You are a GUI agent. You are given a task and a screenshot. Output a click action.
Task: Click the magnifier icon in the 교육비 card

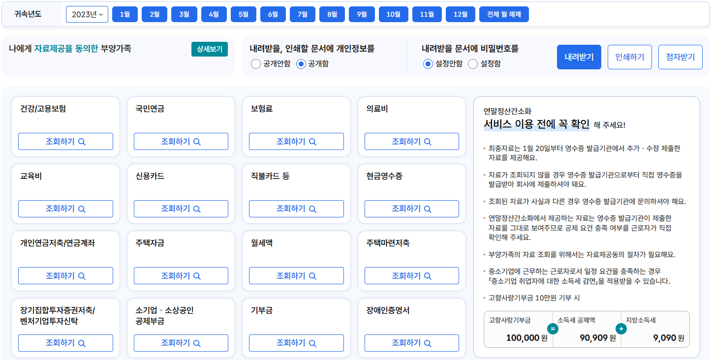tap(82, 209)
